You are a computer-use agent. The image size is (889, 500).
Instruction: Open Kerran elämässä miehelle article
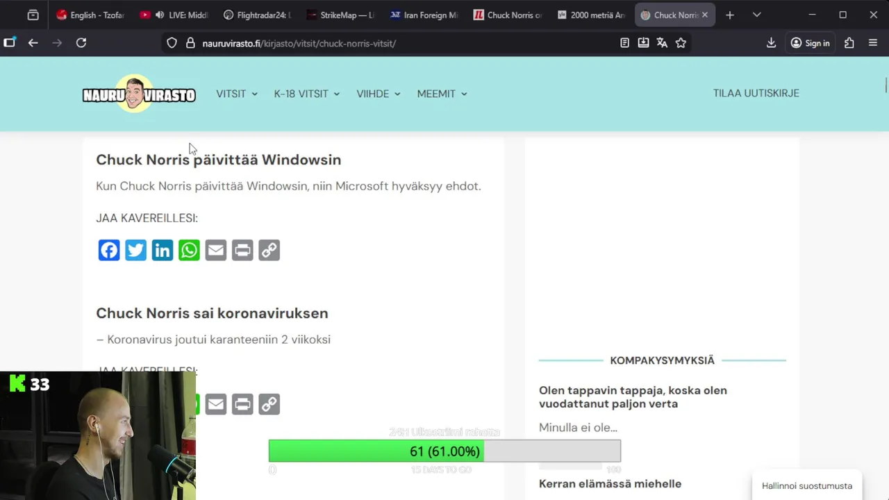tap(610, 483)
